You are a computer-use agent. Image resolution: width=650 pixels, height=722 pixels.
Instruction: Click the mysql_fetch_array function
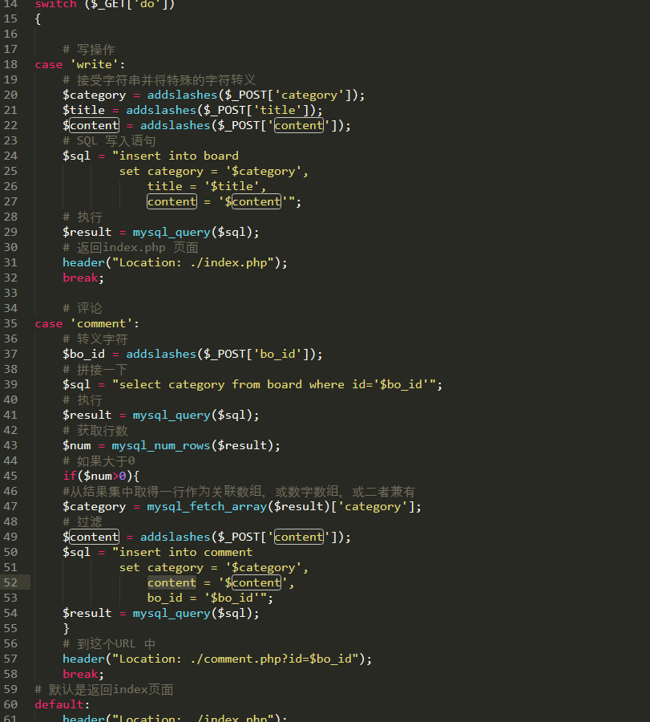coord(207,506)
